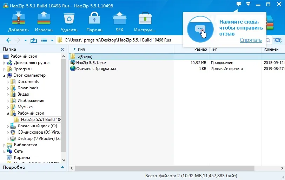Collapse Рабочий стол under Этот компьютер
Image resolution: width=285 pixels, height=180 pixels.
click(8, 114)
